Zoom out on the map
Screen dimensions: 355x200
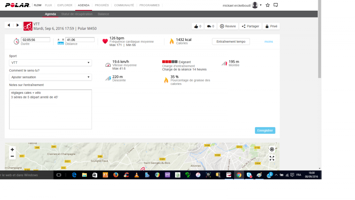coord(12,156)
